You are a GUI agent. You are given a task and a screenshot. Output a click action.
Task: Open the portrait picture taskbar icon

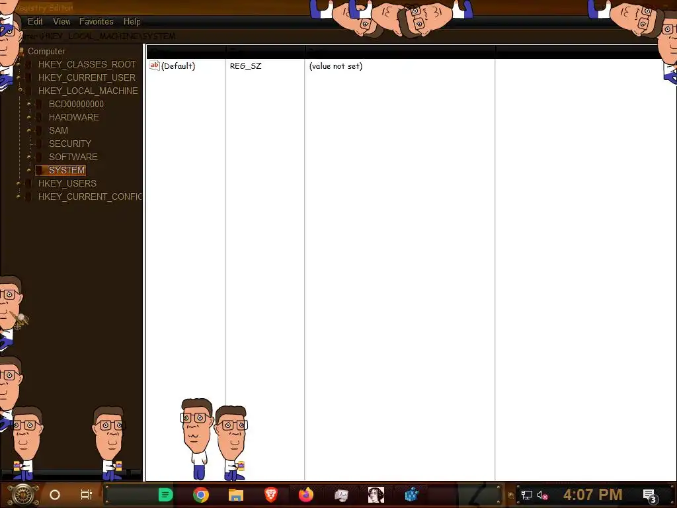pos(376,495)
